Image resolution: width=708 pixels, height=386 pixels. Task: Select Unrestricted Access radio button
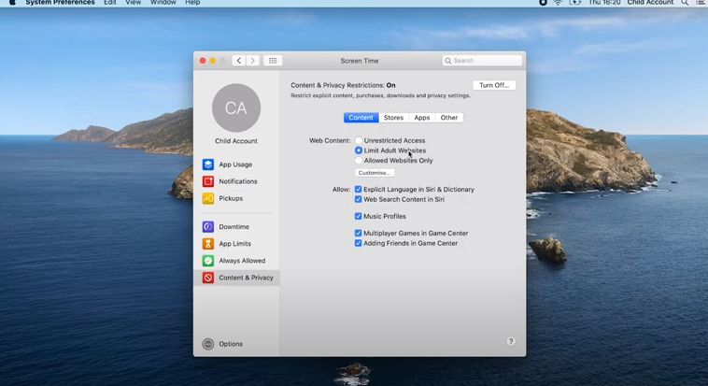[359, 140]
